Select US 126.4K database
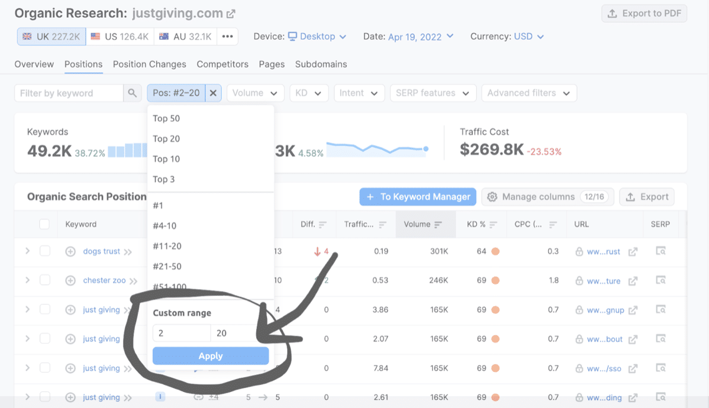This screenshot has width=709, height=408. tap(120, 37)
